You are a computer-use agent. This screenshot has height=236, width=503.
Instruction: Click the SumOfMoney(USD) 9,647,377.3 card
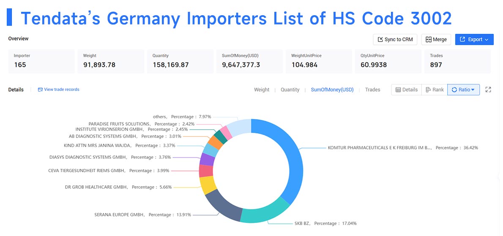click(x=249, y=61)
